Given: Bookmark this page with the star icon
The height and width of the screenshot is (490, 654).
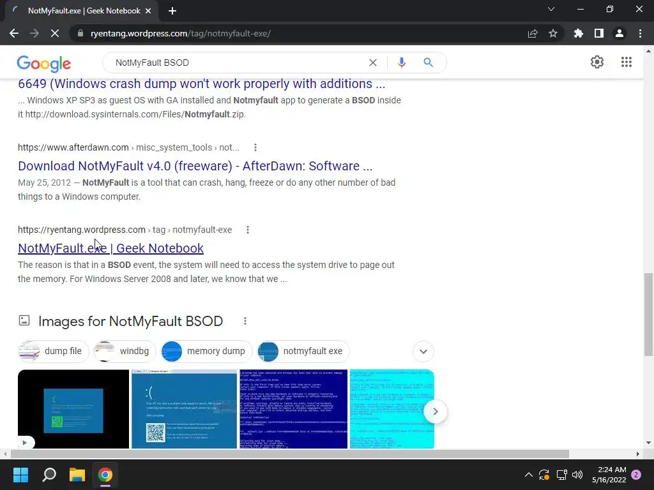Looking at the screenshot, I should click(553, 33).
